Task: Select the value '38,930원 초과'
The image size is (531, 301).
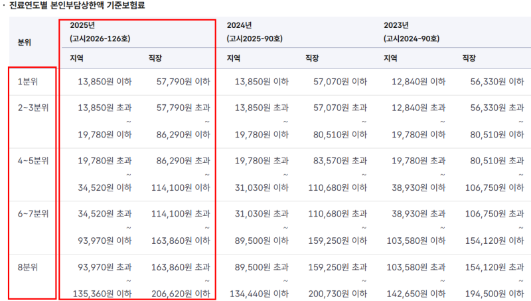Action: [x=419, y=214]
